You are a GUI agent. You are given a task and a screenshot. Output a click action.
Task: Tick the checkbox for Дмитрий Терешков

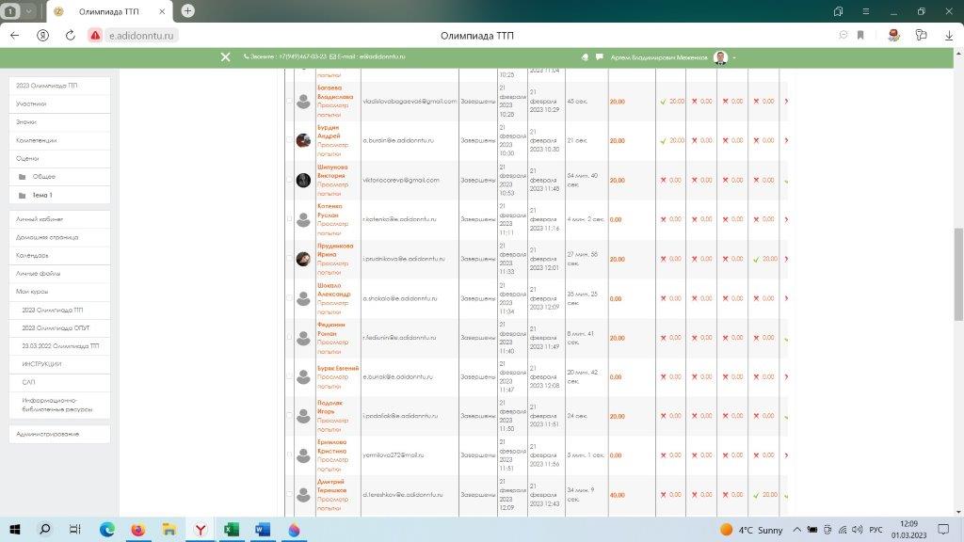[290, 494]
